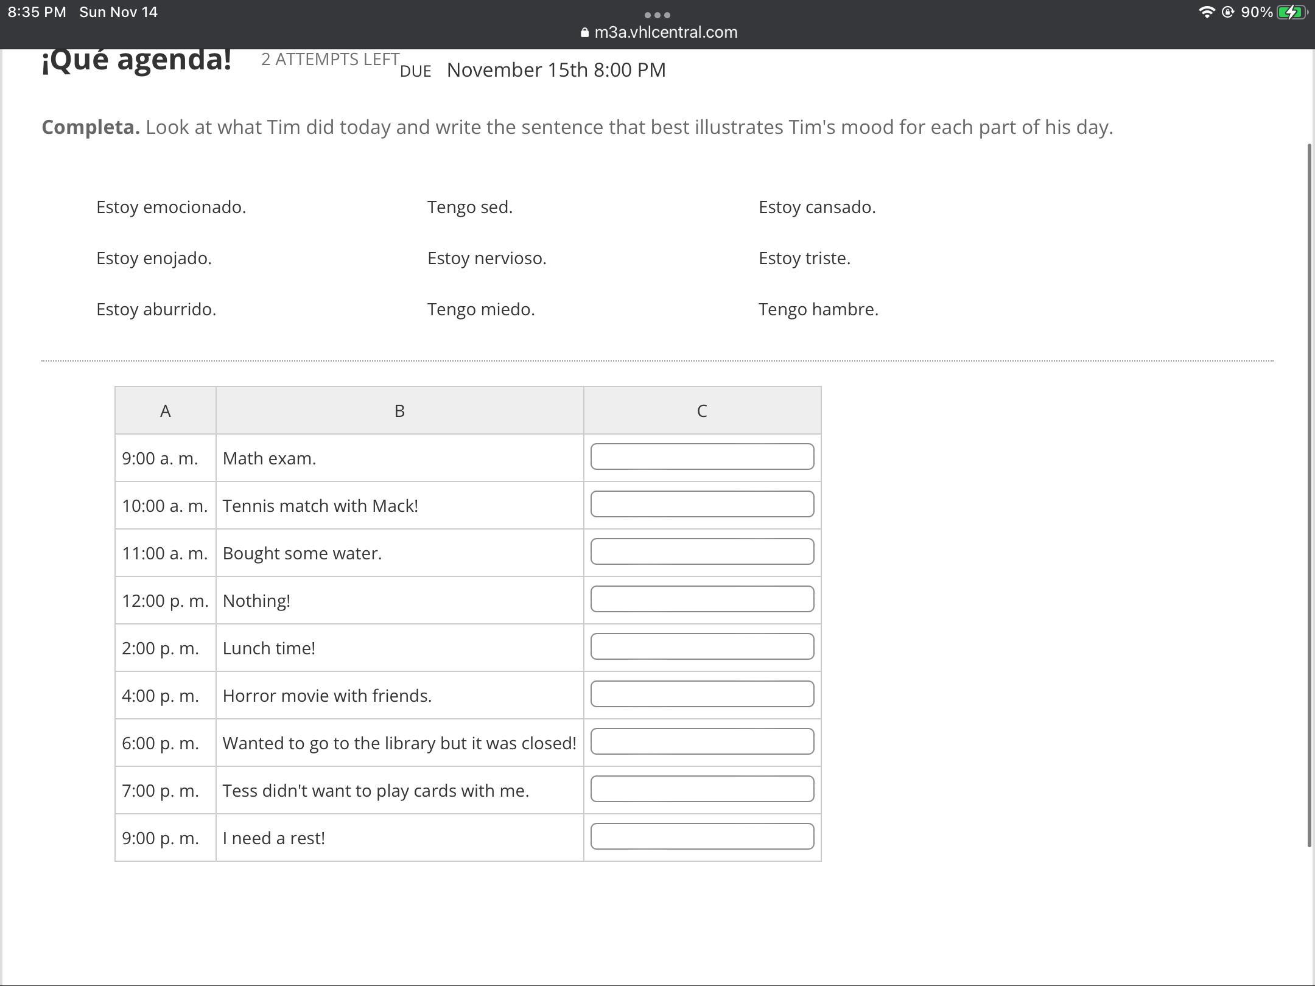
Task: Click the answer field for Lunch time
Action: [x=701, y=646]
